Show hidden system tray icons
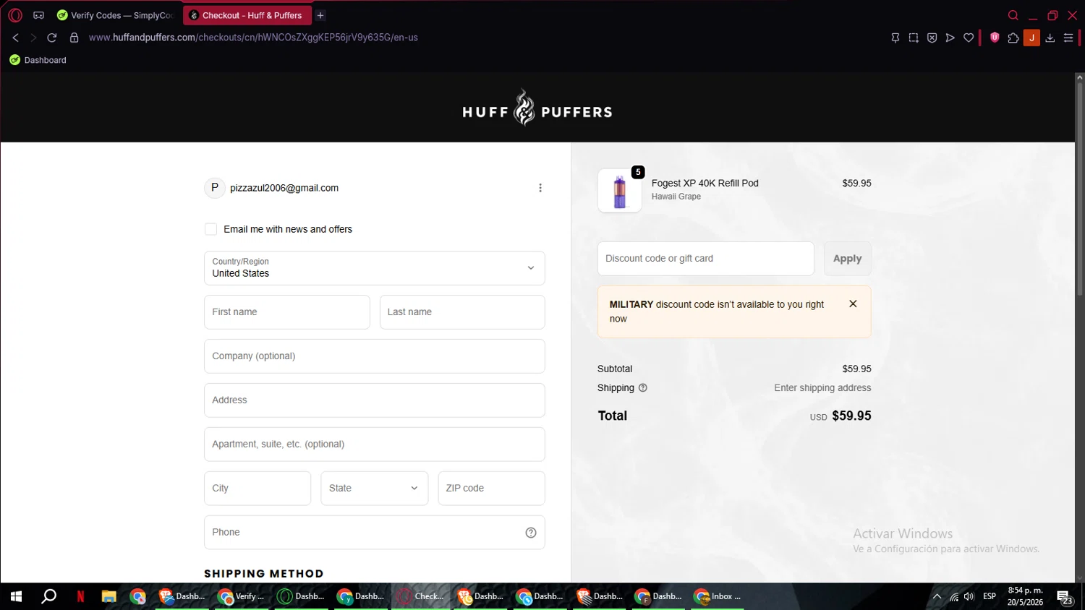This screenshot has width=1085, height=610. pyautogui.click(x=937, y=597)
